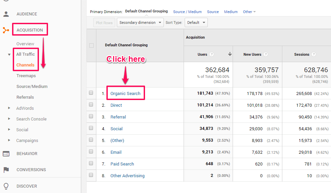Open the Sessions column help icon
Image resolution: width=331 pixels, height=193 pixels.
314,54
